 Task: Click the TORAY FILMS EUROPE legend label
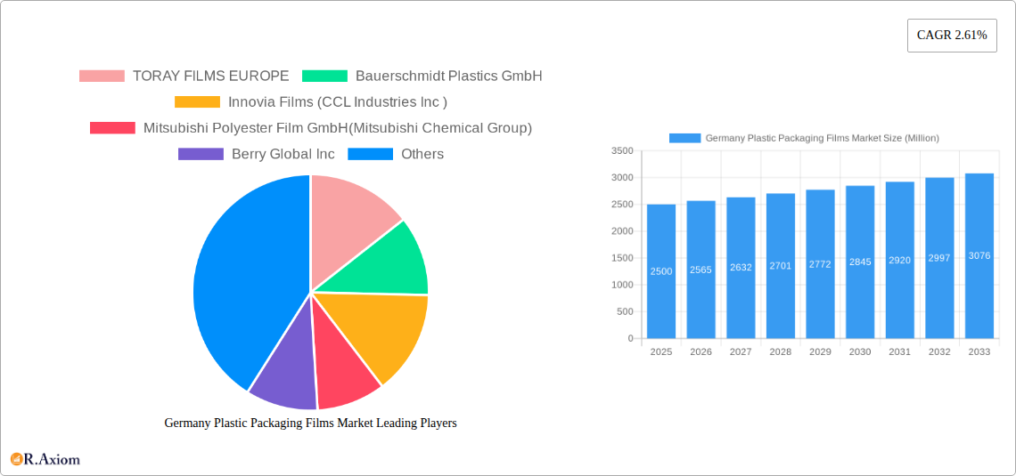[x=210, y=77]
